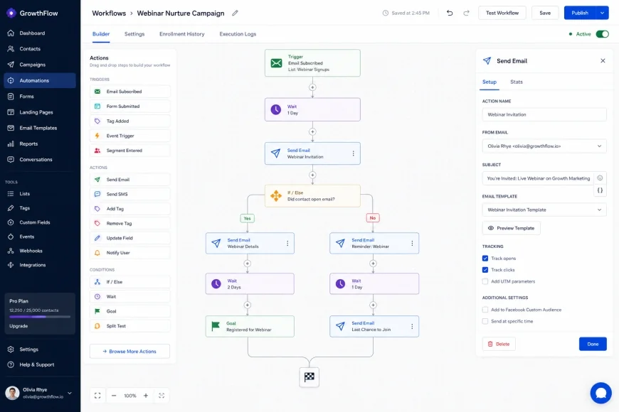
Task: Open options menu on Webinar Details node
Action: point(287,243)
